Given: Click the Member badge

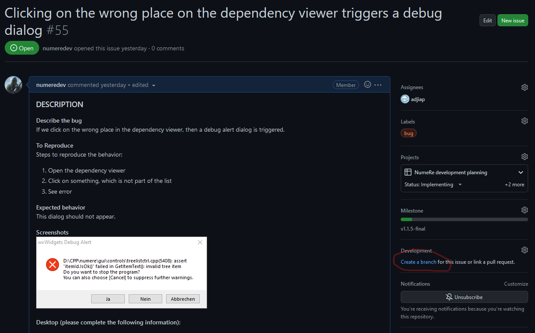Looking at the screenshot, I should point(346,85).
